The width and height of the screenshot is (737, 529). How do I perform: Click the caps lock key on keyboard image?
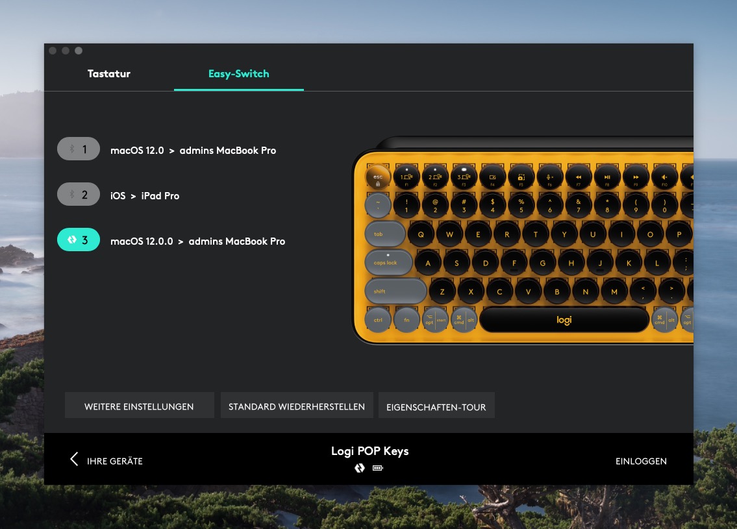click(389, 263)
